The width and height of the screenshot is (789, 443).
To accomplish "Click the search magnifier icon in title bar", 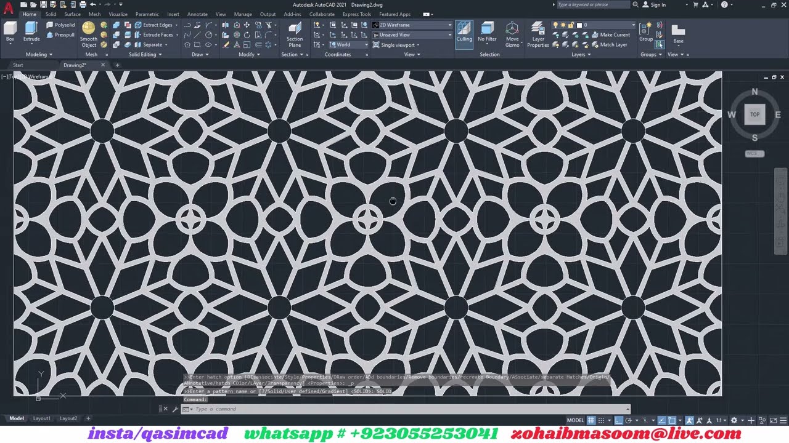I will click(636, 4).
